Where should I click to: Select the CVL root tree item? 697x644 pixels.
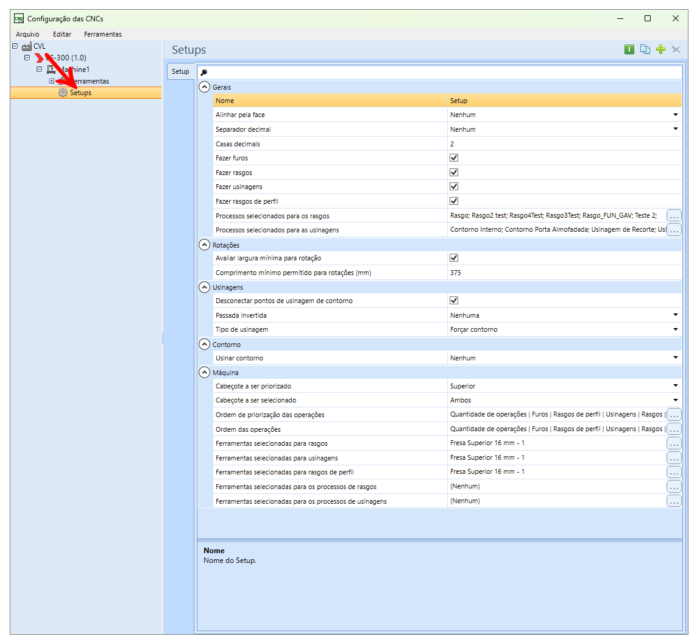[x=39, y=46]
